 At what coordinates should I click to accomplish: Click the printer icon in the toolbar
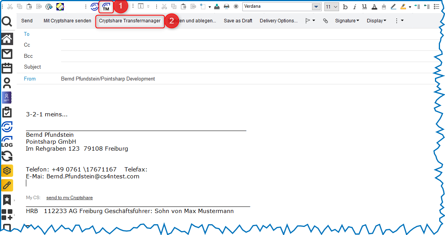pyautogui.click(x=227, y=7)
